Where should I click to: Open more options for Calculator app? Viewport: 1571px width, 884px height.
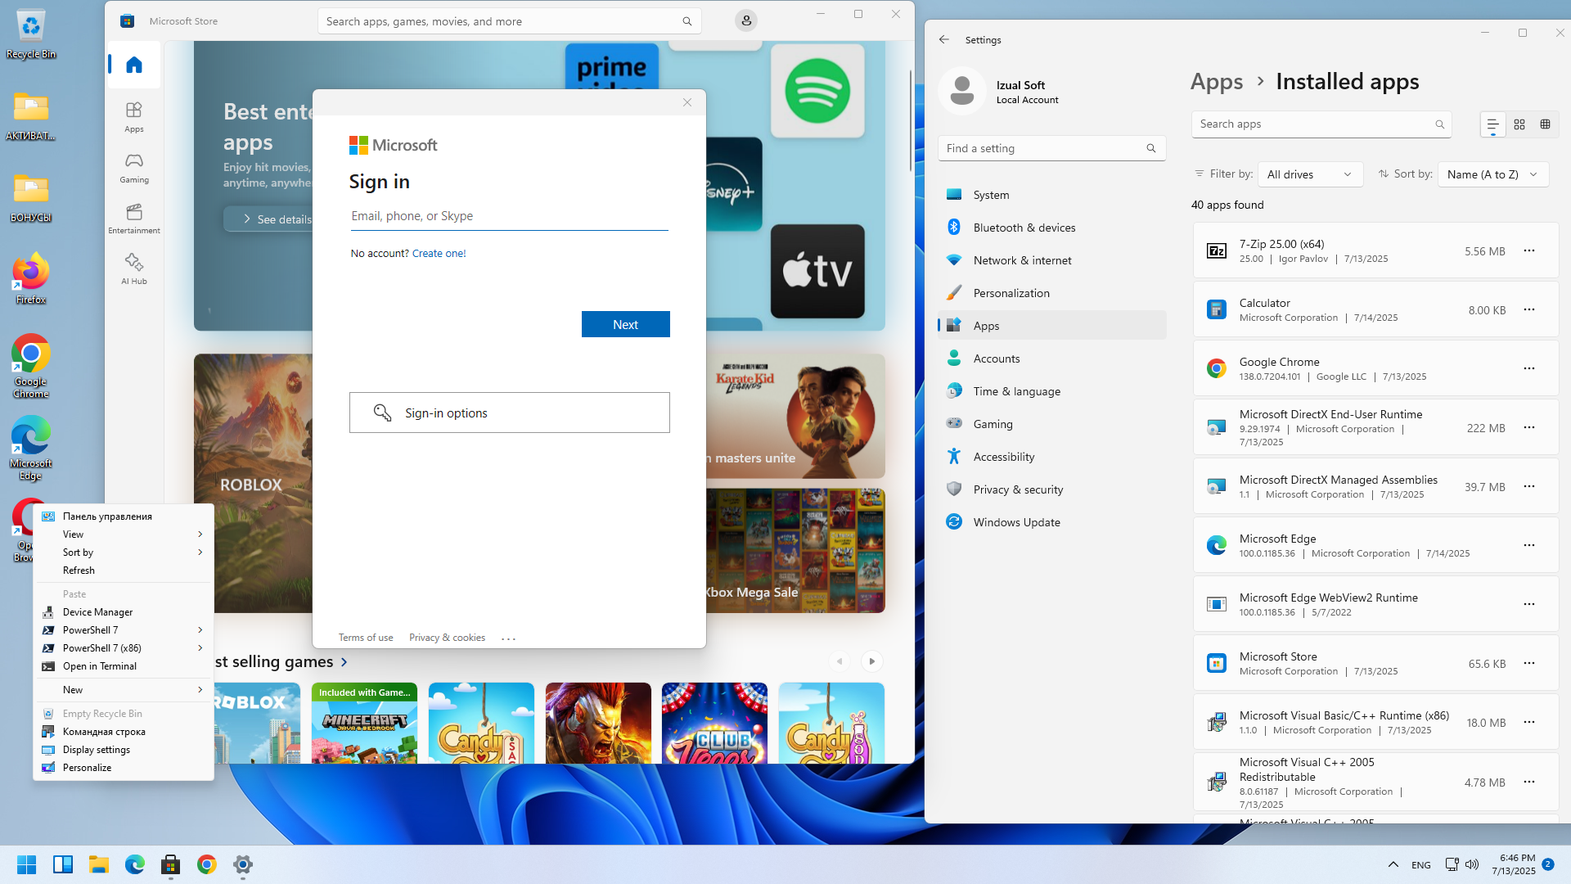[x=1529, y=309]
